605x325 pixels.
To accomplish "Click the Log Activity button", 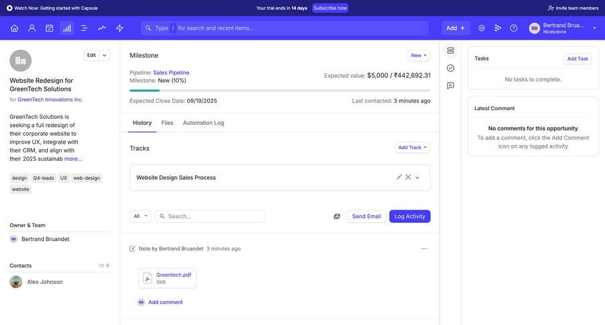I will coord(409,216).
